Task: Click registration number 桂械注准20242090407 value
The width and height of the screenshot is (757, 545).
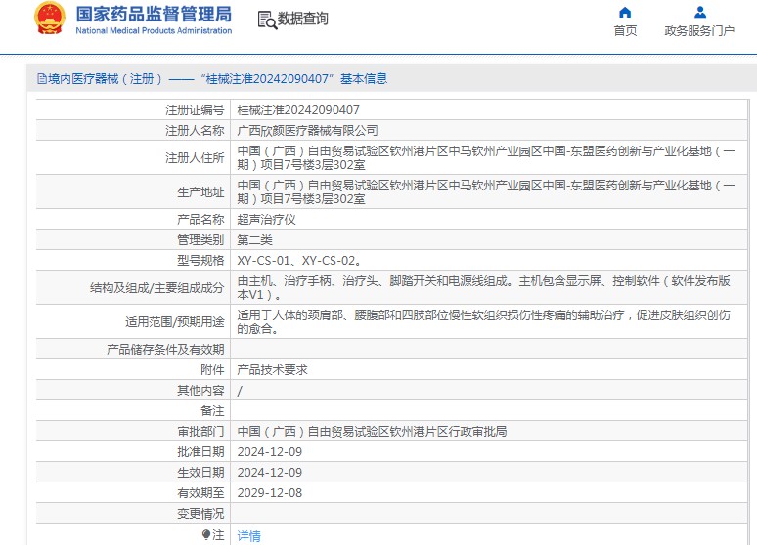Action: pyautogui.click(x=298, y=109)
